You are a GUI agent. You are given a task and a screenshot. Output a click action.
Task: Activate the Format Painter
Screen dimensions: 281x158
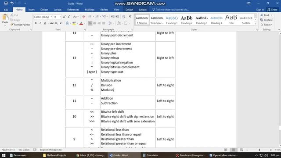(20, 25)
